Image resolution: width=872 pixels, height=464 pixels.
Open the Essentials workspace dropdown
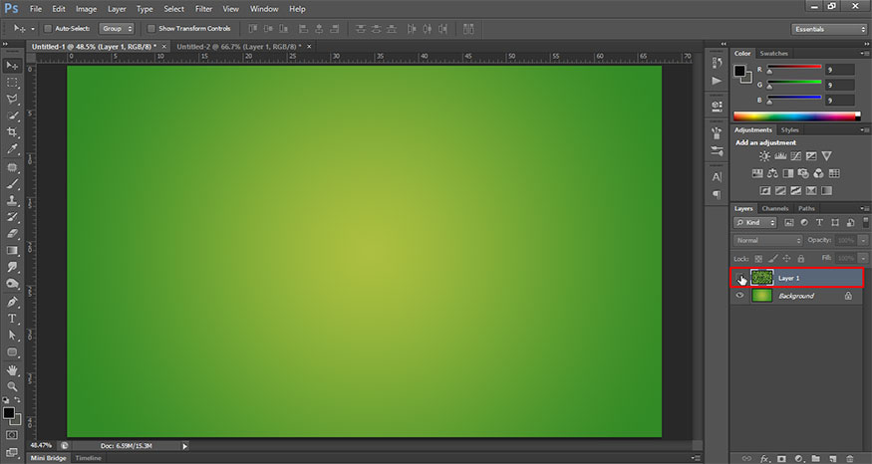829,29
